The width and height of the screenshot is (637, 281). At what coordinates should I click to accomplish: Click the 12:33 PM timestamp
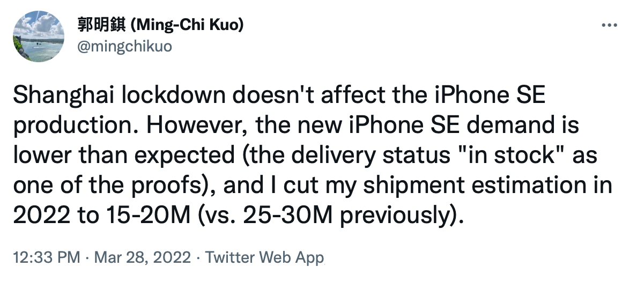click(x=46, y=257)
